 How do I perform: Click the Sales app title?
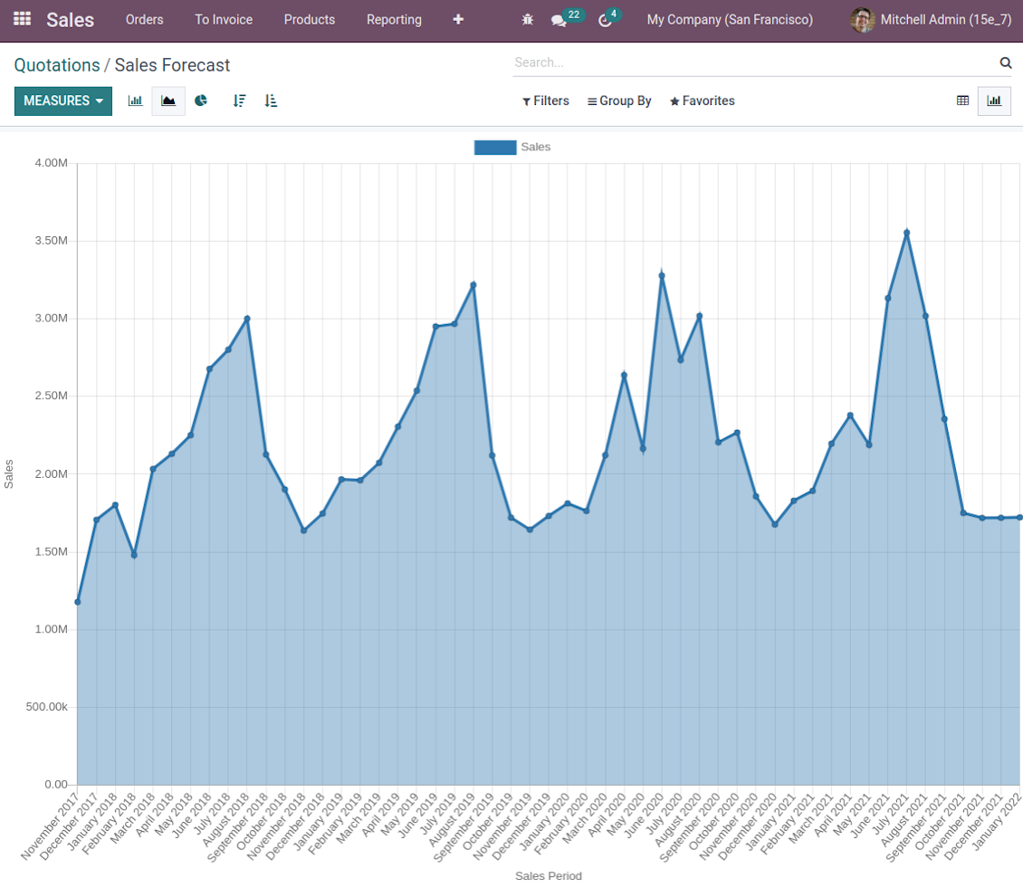[x=70, y=20]
